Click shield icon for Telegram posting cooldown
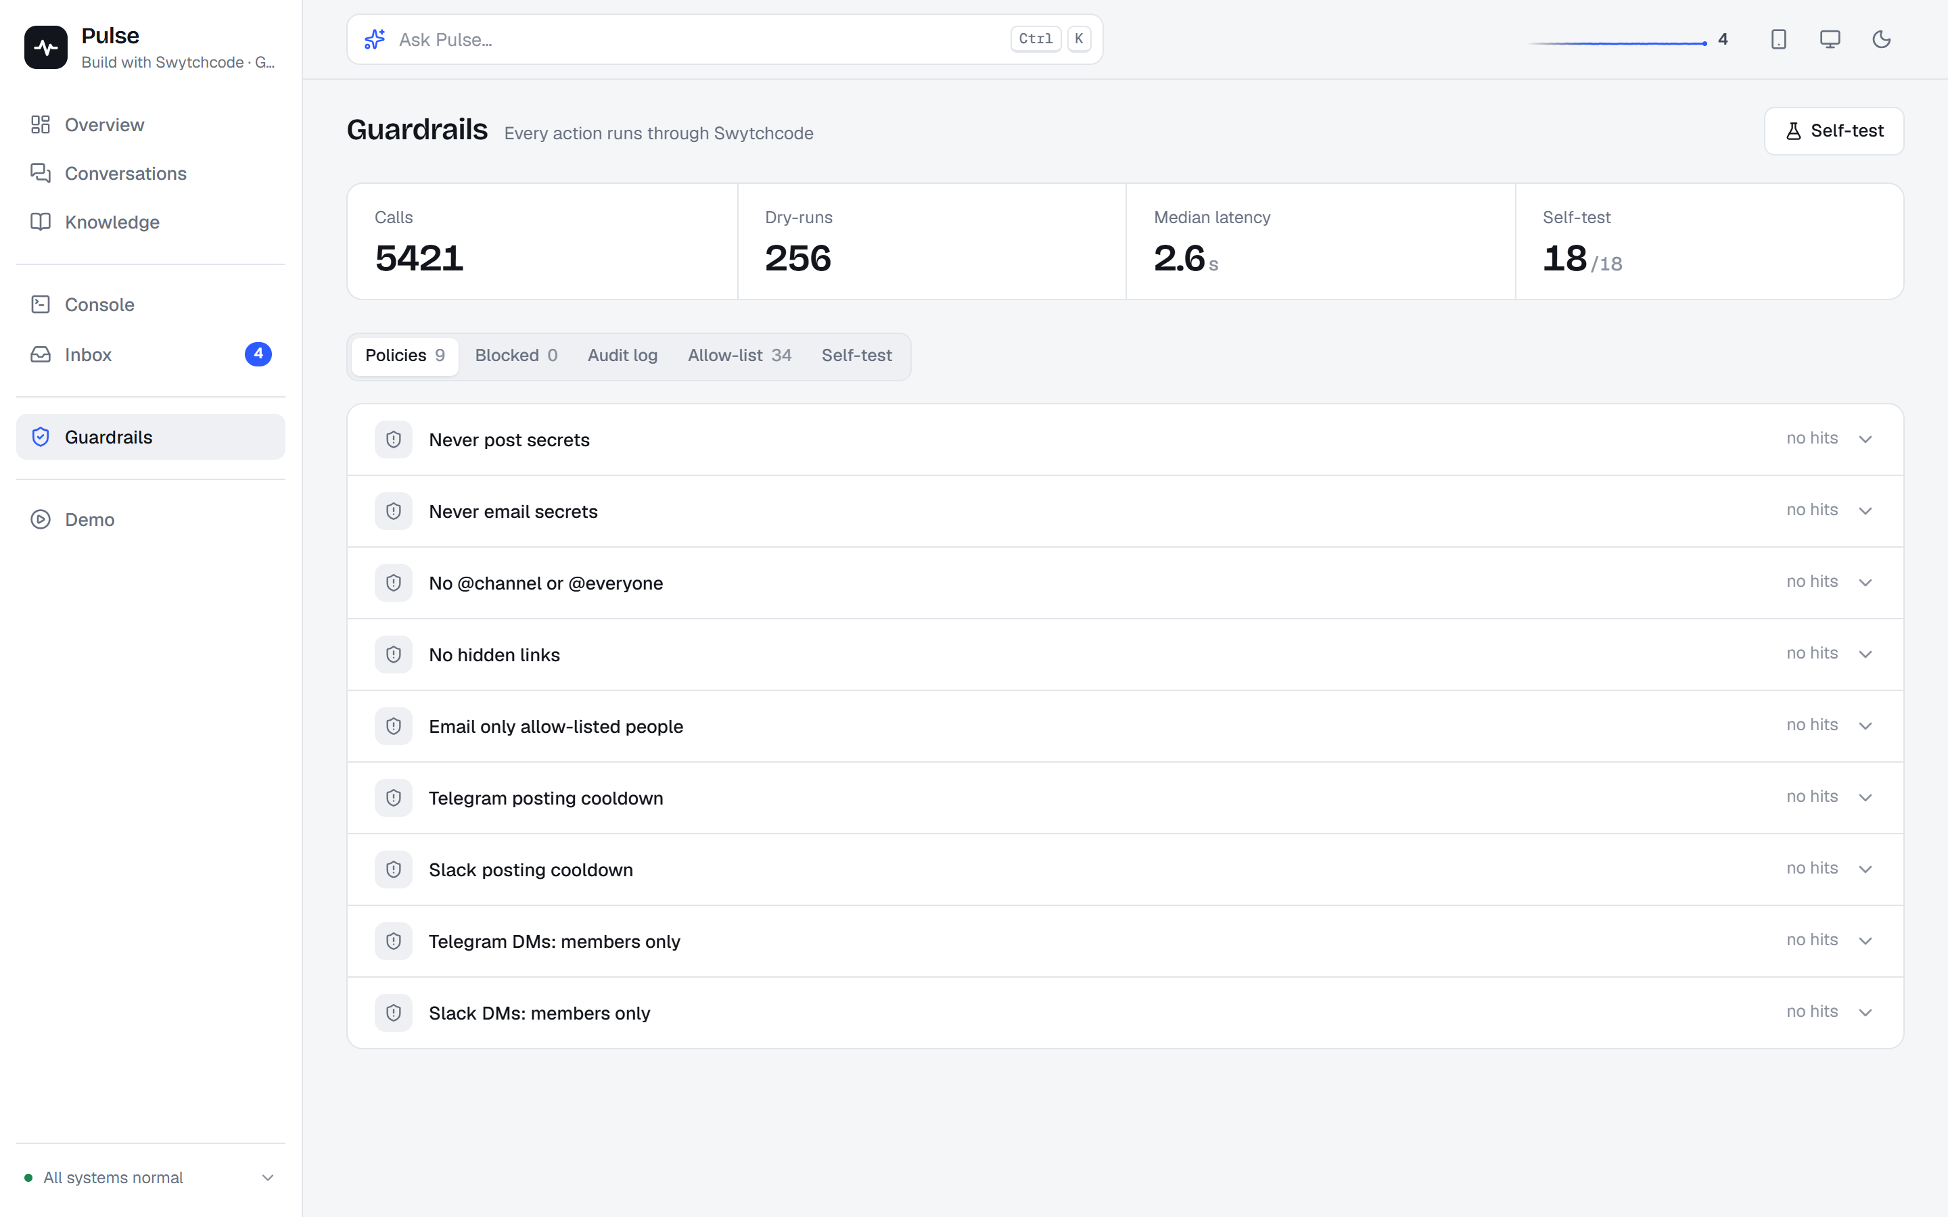This screenshot has width=1948, height=1217. (394, 798)
